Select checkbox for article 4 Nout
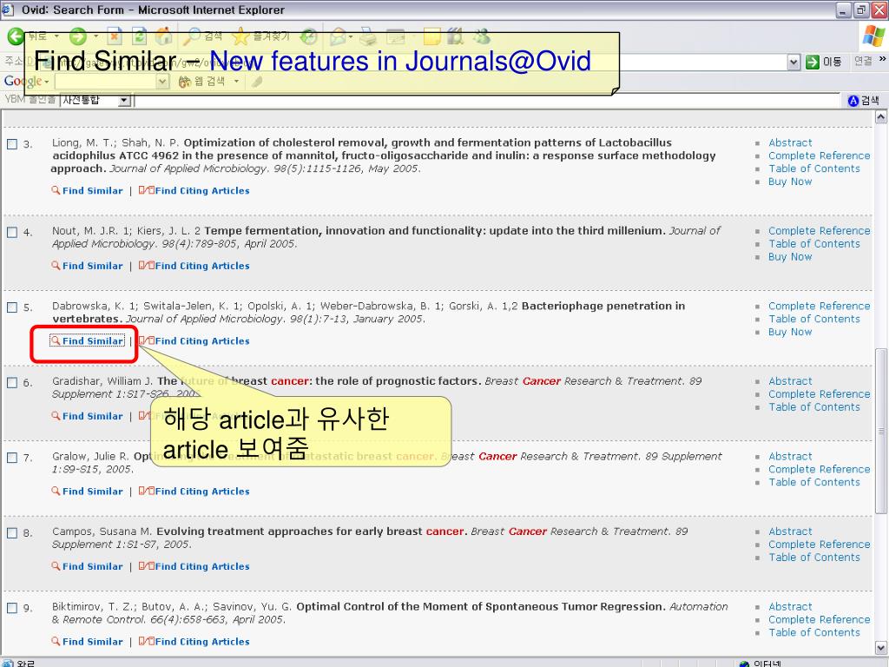Image resolution: width=889 pixels, height=667 pixels. point(12,232)
